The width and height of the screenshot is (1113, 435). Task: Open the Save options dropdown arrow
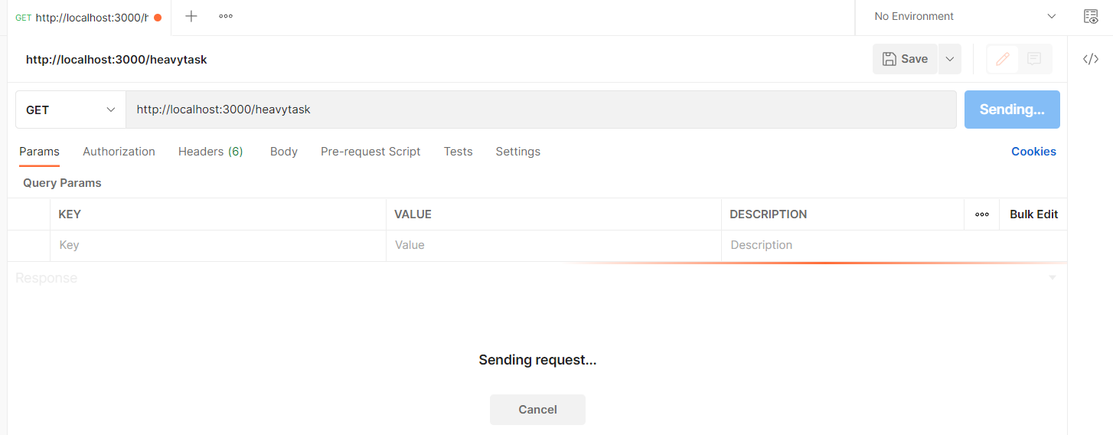(x=950, y=59)
